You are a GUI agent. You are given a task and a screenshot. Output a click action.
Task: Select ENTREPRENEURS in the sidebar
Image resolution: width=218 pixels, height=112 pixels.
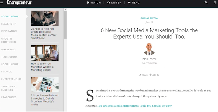pos(12,79)
